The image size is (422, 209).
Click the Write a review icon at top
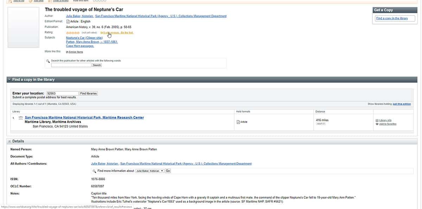(50, 1)
